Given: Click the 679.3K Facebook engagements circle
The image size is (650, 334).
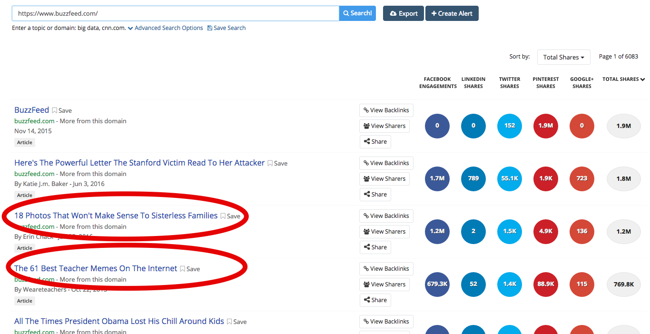Looking at the screenshot, I should click(x=437, y=285).
